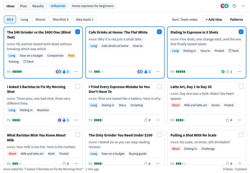
Task: Open the Patterns button
Action: point(236,20)
